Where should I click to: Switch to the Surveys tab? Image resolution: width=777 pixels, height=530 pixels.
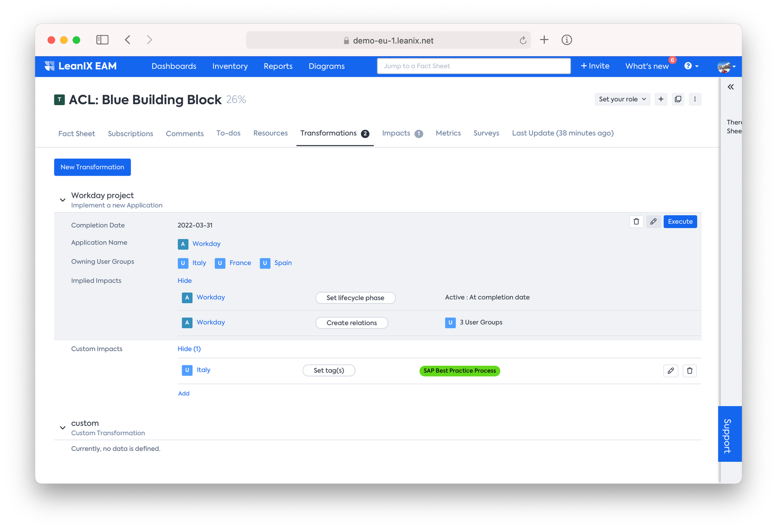pos(486,133)
